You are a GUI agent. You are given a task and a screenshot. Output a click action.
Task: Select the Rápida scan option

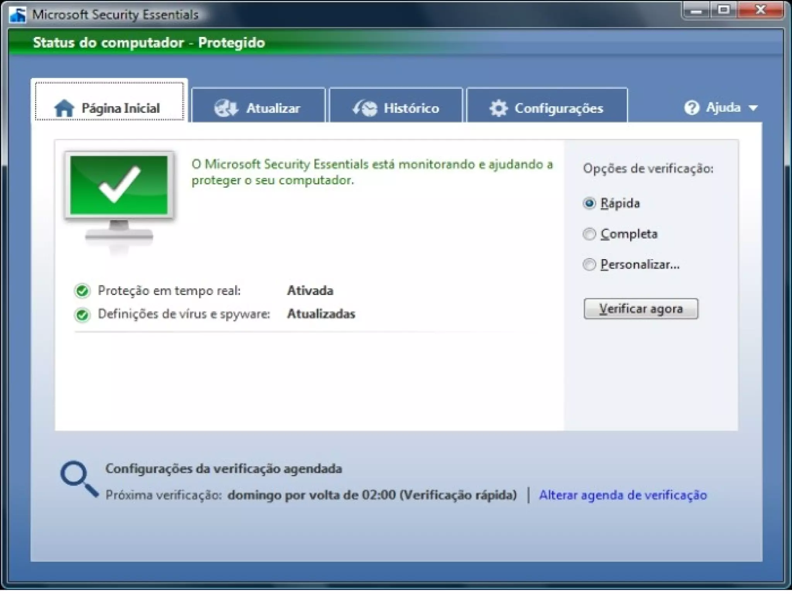pyautogui.click(x=589, y=203)
